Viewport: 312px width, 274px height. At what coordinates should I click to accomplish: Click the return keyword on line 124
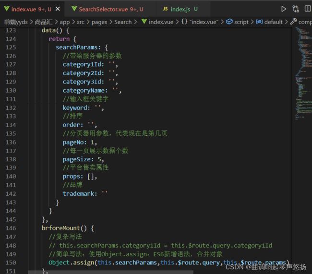coord(59,39)
